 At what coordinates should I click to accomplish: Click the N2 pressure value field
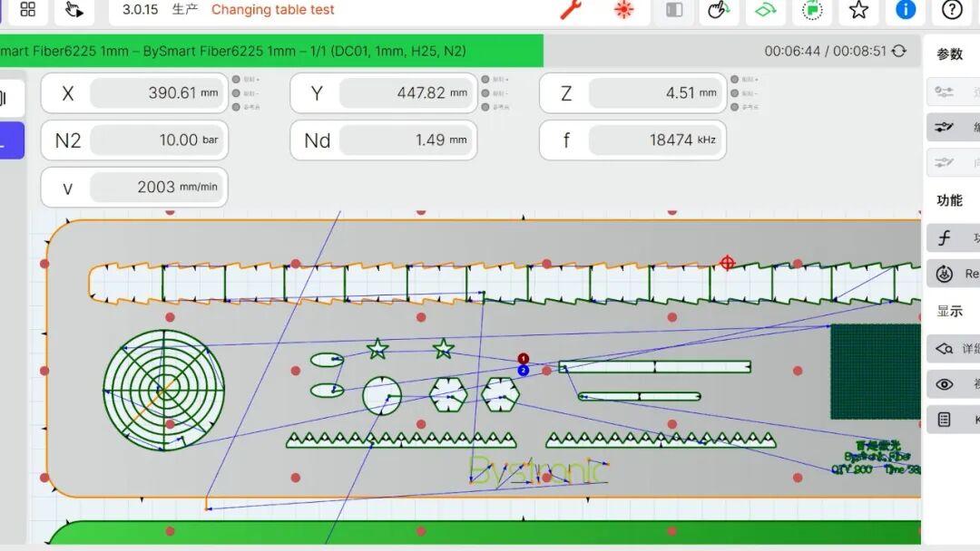tap(158, 140)
